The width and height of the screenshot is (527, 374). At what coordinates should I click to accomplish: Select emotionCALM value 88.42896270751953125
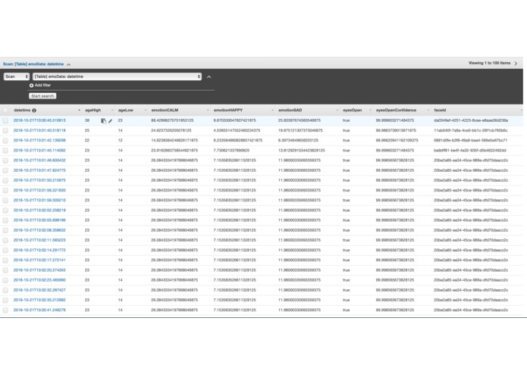coord(172,120)
